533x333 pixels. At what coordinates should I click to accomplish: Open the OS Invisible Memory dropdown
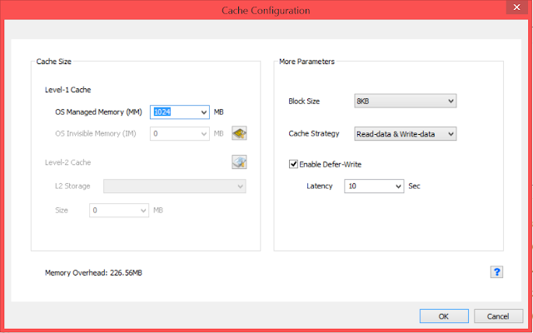(x=180, y=133)
